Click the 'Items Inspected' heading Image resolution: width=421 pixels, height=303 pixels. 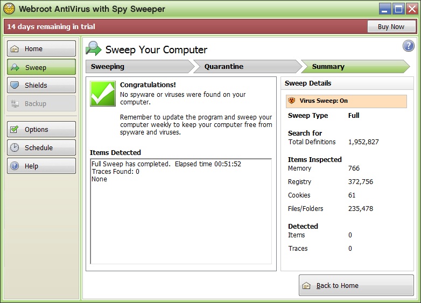click(x=315, y=159)
